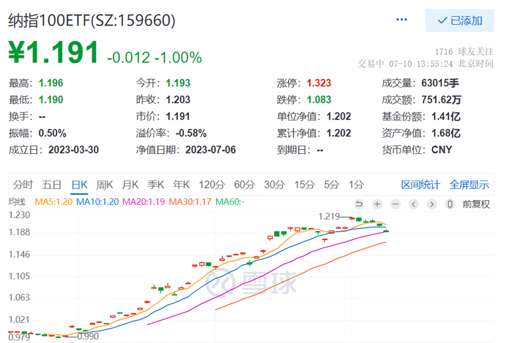Zoom out chart with minus icon
Screen dimensions: 505x343
[395, 204]
